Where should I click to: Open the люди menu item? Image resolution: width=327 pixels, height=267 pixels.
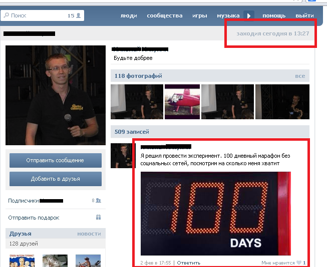(x=129, y=15)
